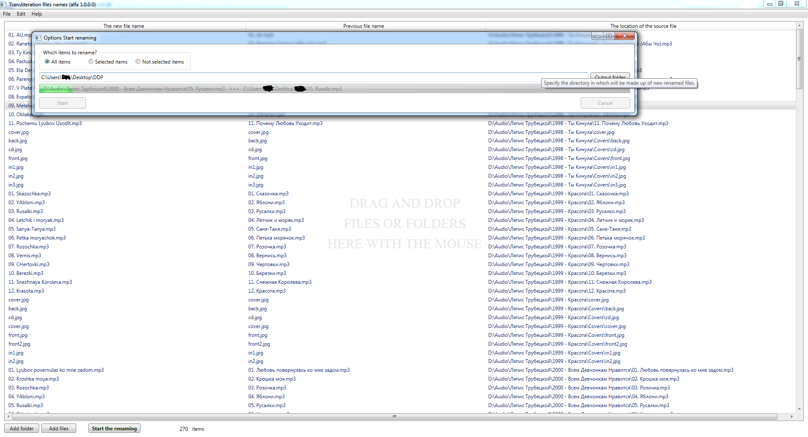Click source path ending 'Красота\10. Березки.mp3'
Screen dimensions: 808x437
pos(557,273)
